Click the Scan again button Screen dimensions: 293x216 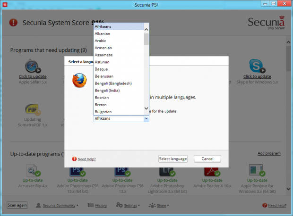(17, 205)
